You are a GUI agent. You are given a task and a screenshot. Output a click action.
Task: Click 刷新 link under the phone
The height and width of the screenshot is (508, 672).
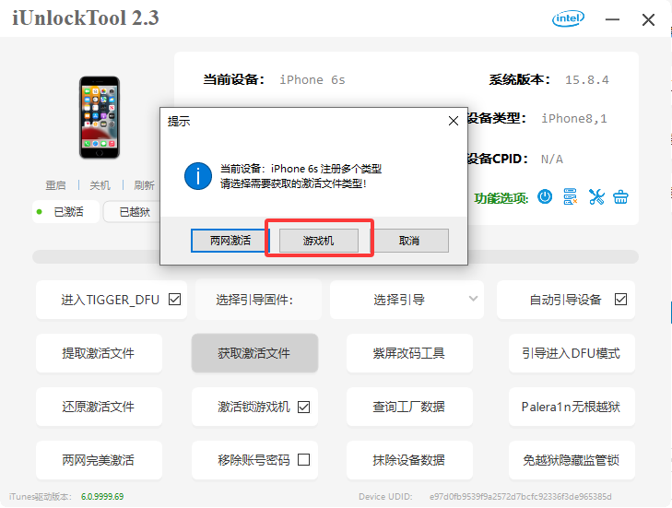[144, 185]
